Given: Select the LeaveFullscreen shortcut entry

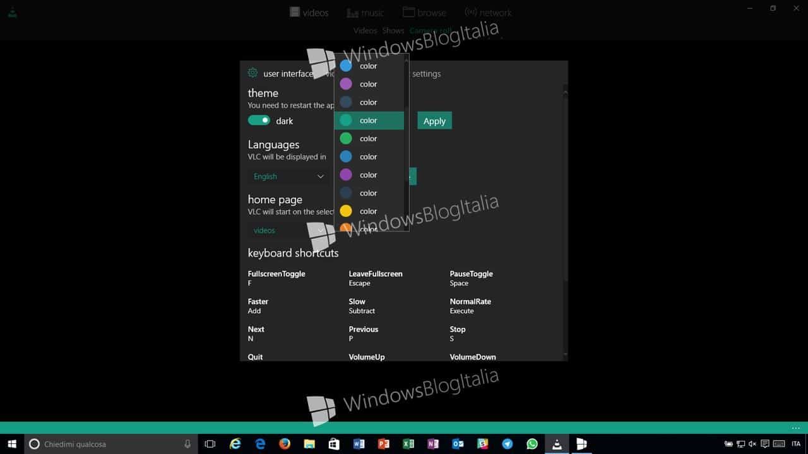Looking at the screenshot, I should click(376, 278).
